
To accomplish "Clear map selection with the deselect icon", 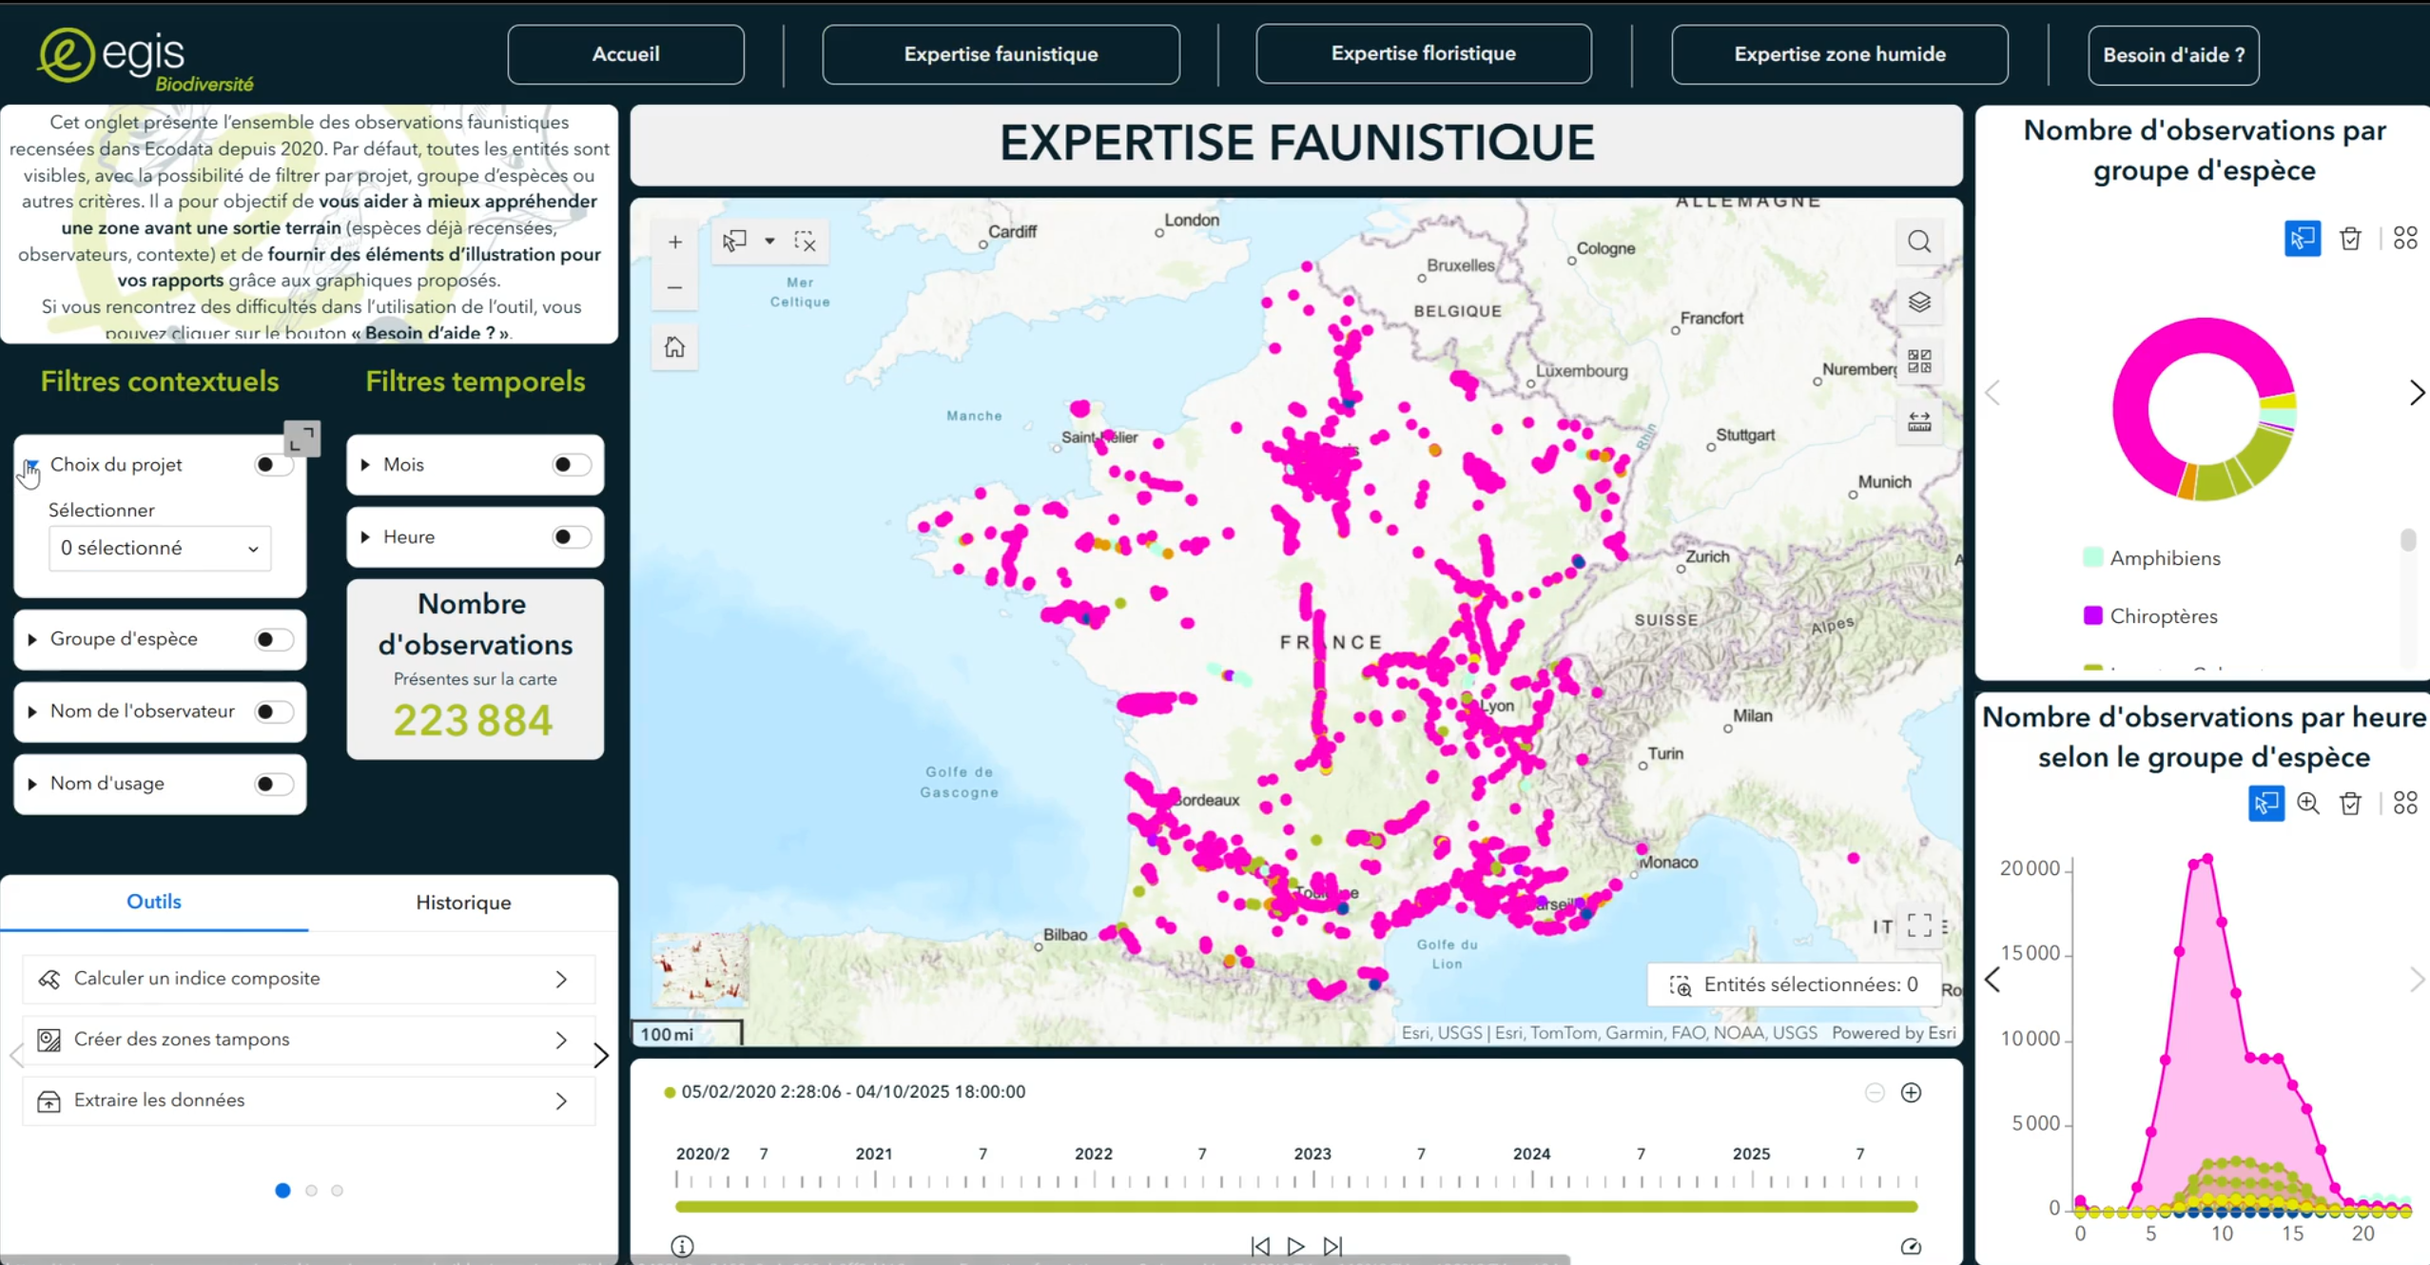I will coord(805,242).
